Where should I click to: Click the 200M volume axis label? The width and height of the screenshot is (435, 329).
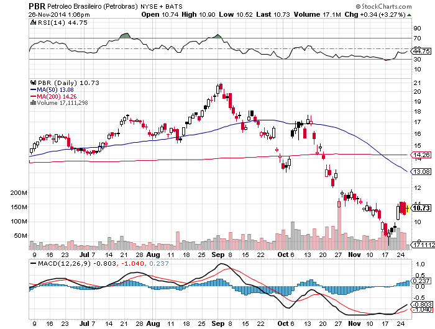pos(19,193)
